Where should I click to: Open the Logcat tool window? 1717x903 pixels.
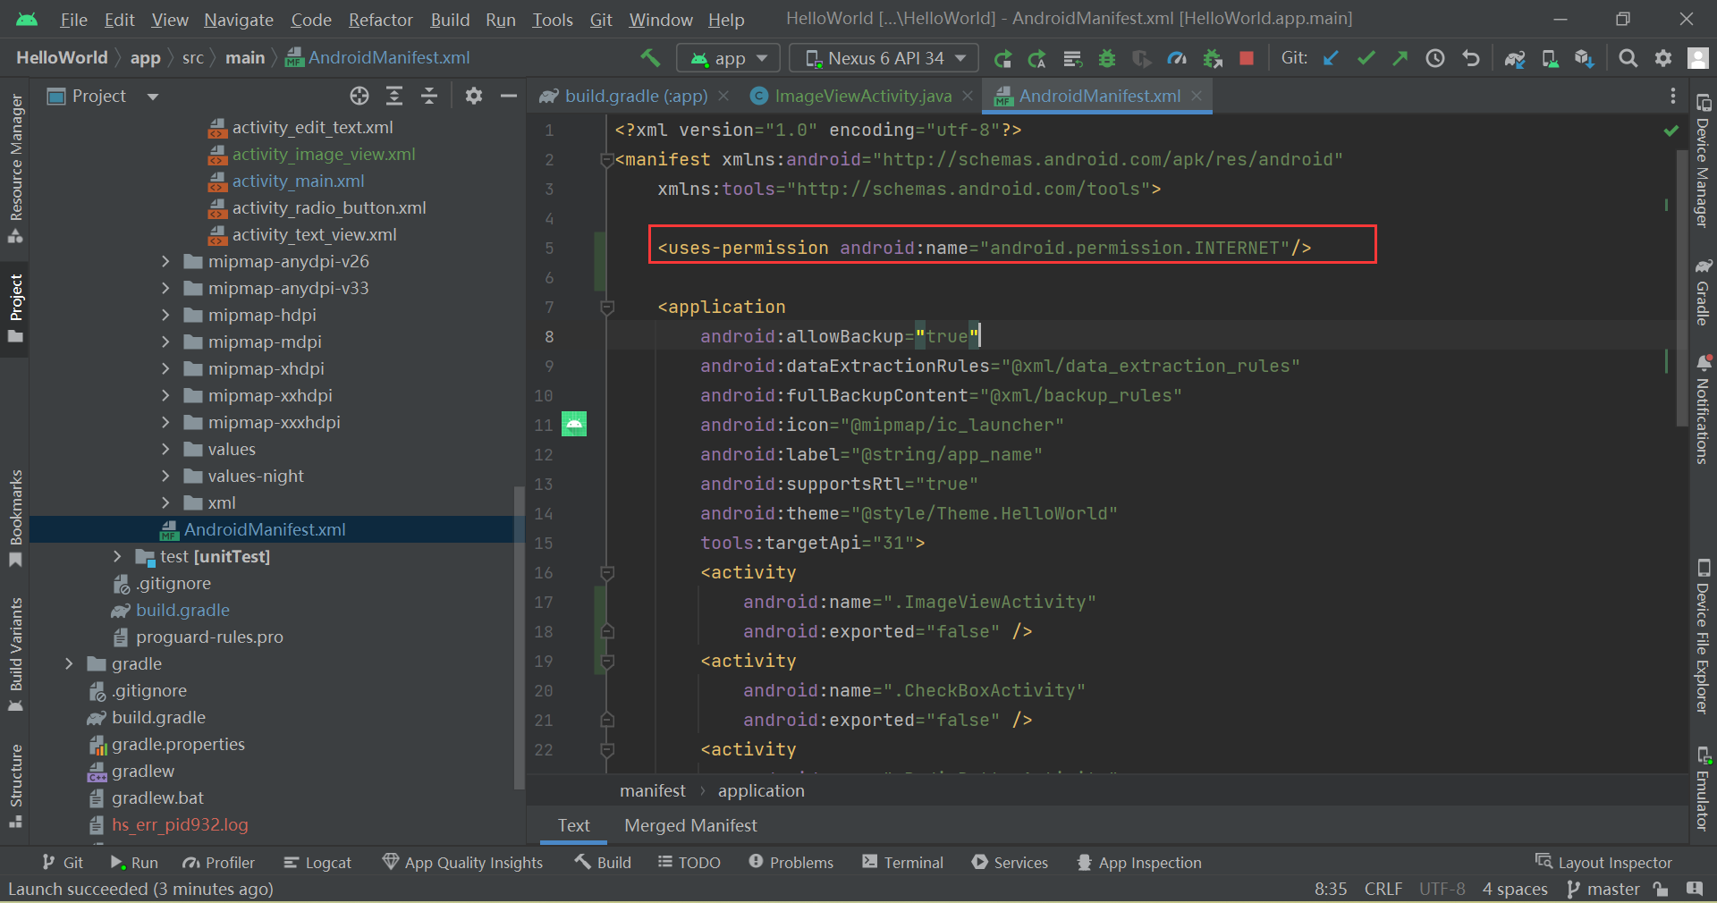click(x=317, y=863)
